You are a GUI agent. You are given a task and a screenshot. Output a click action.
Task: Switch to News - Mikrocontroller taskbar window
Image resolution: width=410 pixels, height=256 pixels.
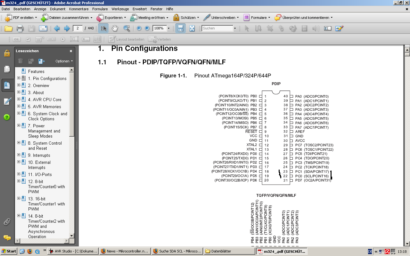tap(125, 251)
